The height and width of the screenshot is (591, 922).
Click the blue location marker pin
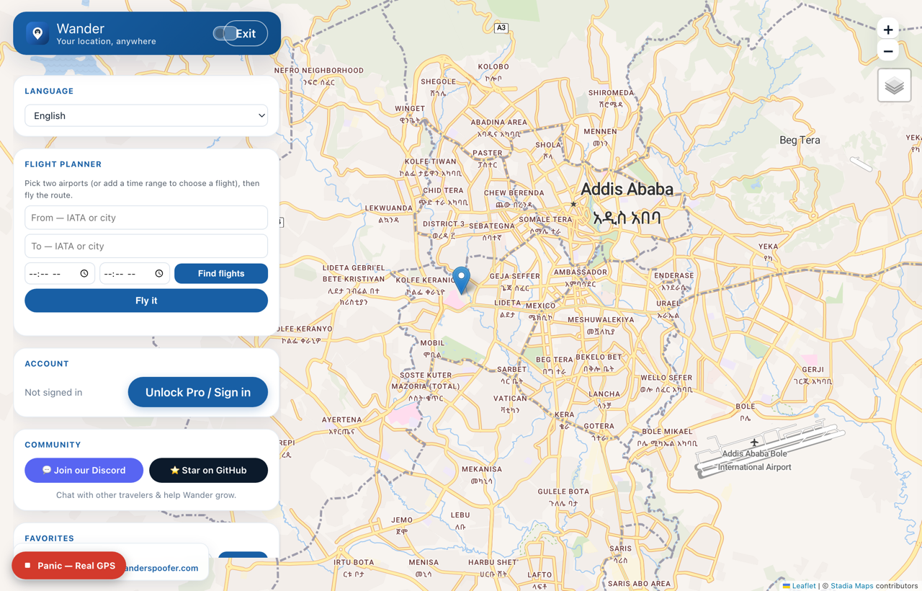pyautogui.click(x=461, y=280)
